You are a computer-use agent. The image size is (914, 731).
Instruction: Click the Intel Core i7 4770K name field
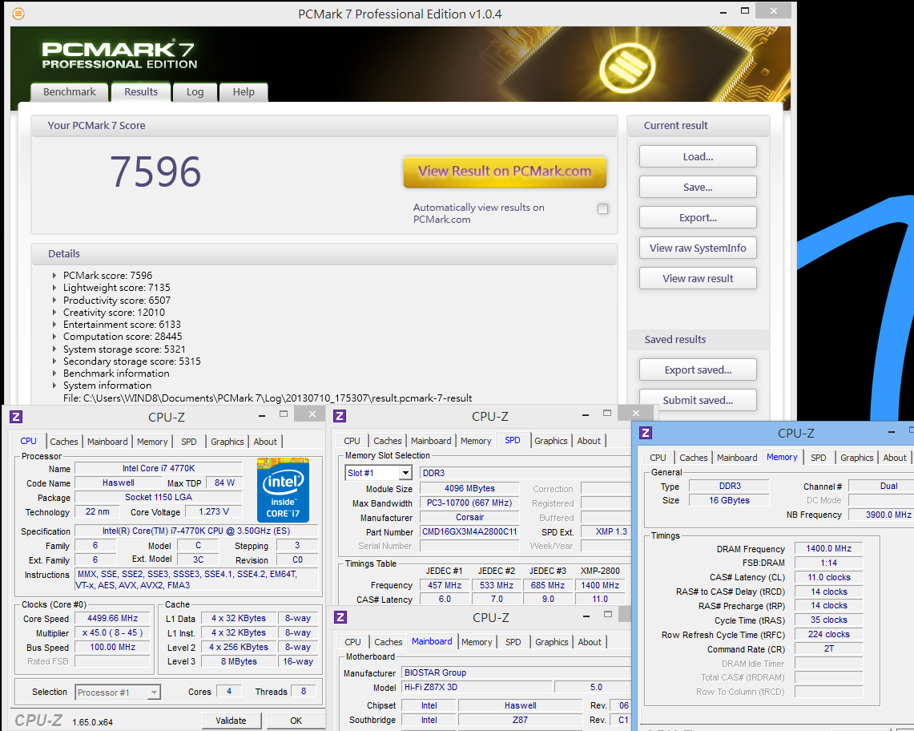point(159,468)
